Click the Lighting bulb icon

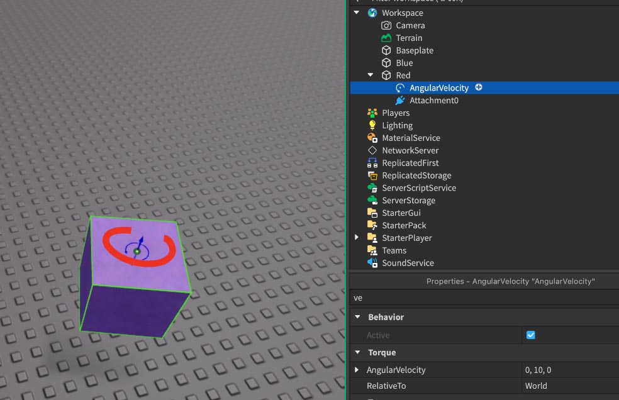372,125
